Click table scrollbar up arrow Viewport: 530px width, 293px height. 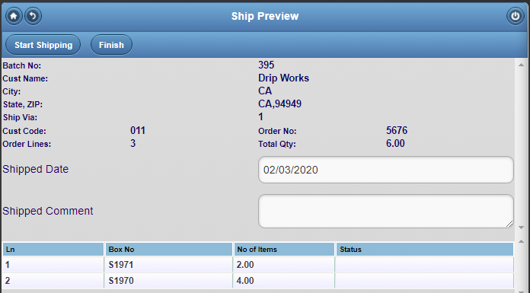click(521, 241)
